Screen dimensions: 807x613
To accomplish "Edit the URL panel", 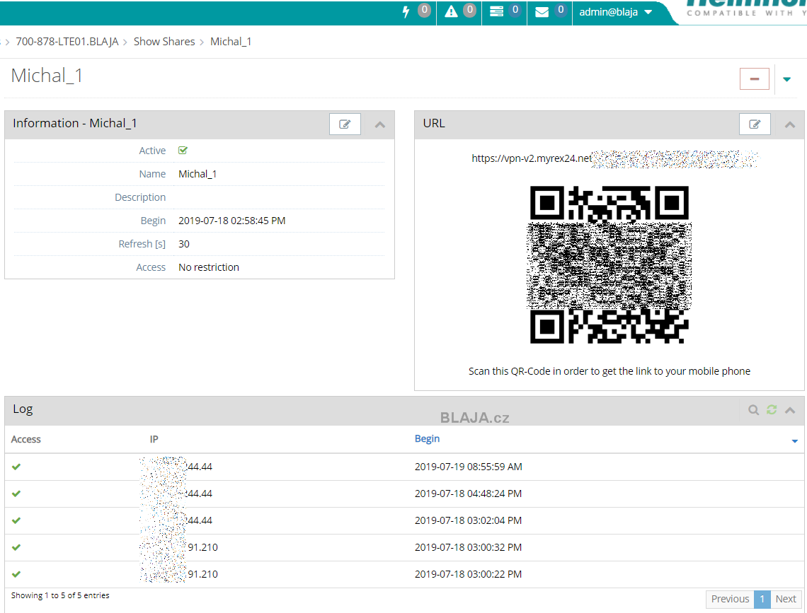I will coord(755,124).
